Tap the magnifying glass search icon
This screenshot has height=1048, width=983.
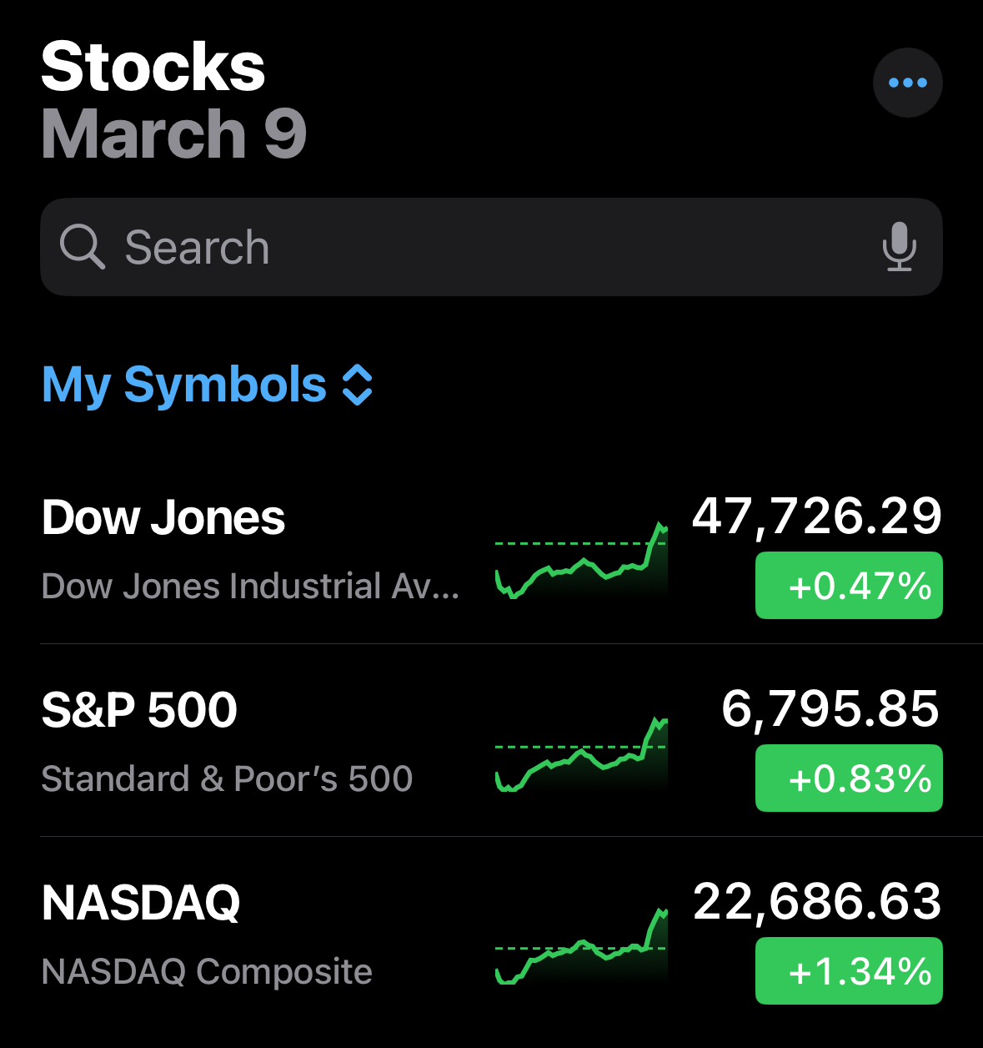82,247
